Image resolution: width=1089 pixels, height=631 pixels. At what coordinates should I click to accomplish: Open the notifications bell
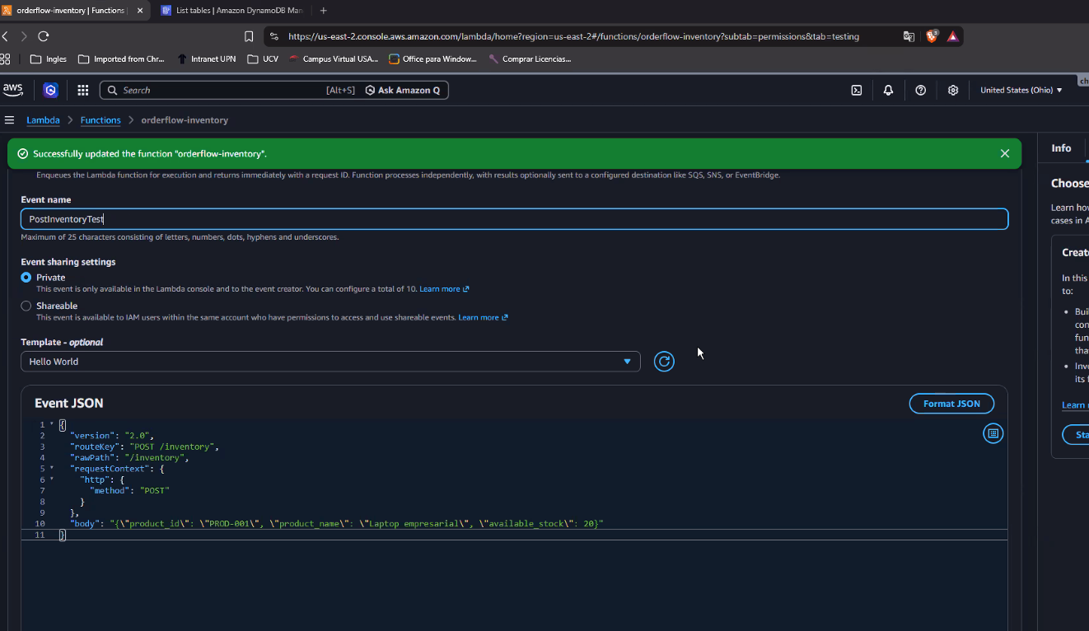tap(888, 91)
